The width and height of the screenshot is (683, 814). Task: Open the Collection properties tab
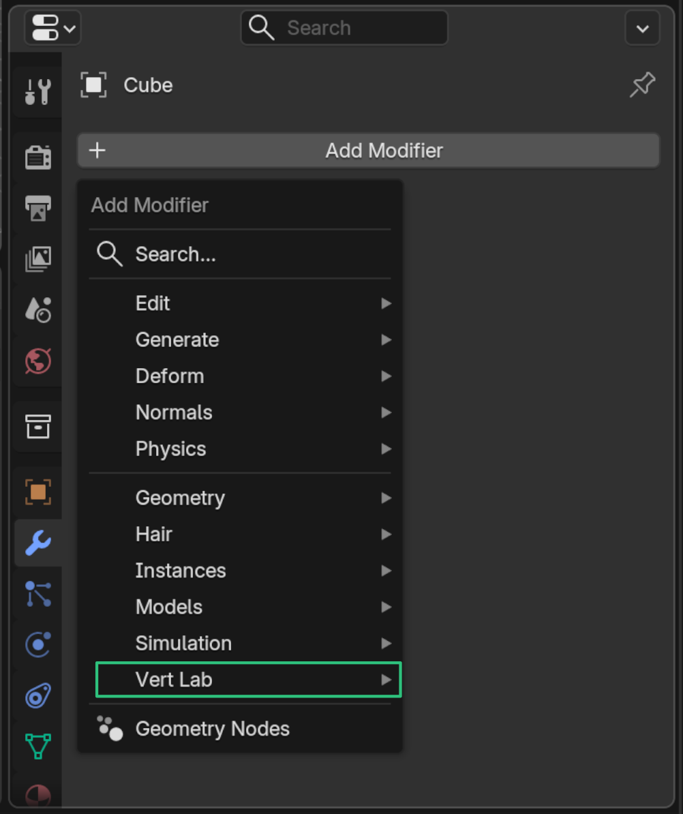click(38, 426)
